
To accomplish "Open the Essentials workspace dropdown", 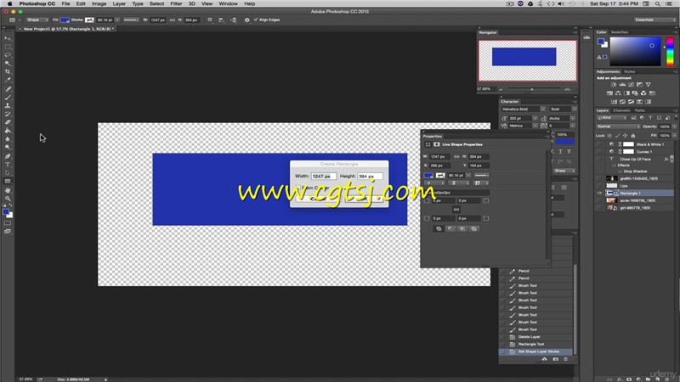I will [654, 20].
